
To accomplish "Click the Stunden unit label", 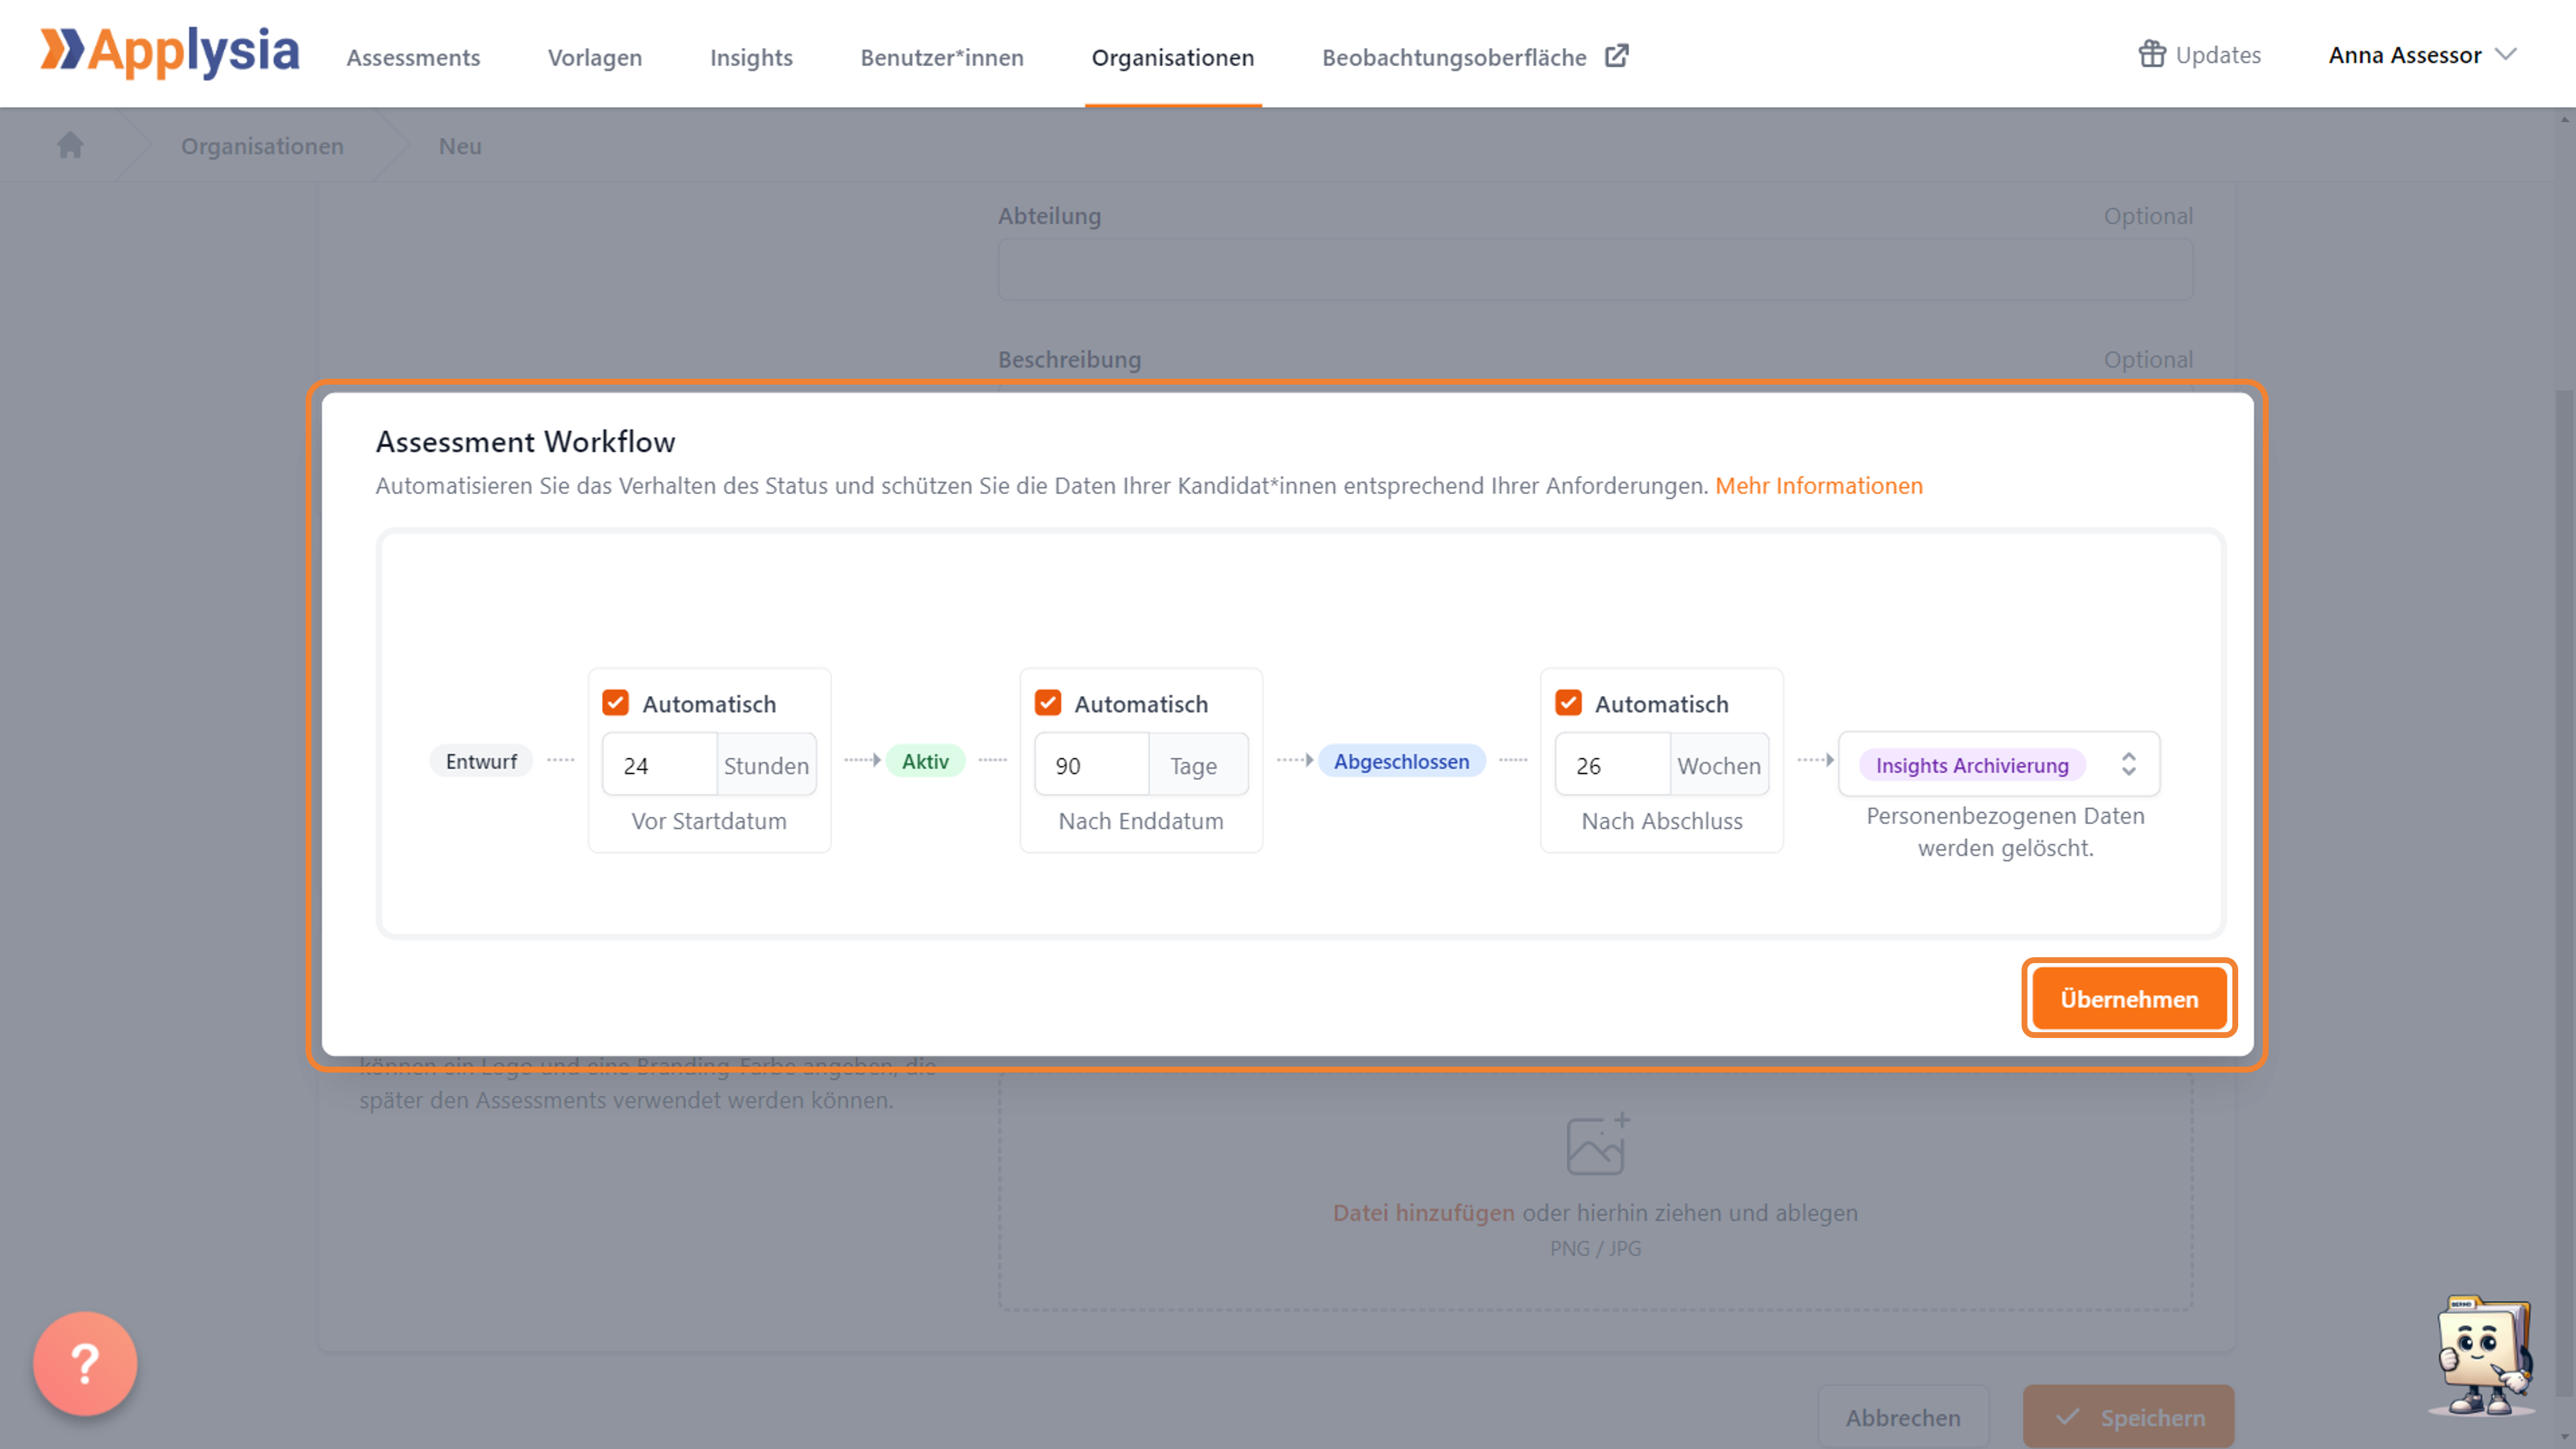I will [766, 765].
